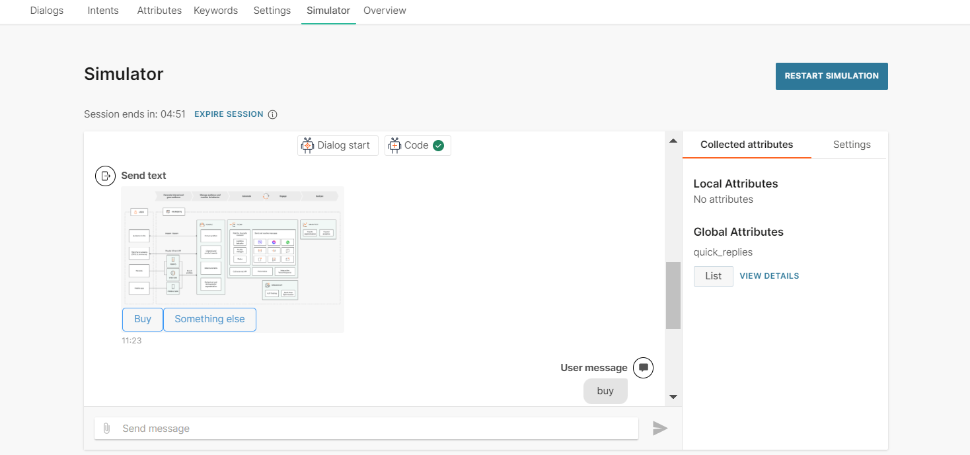970x455 pixels.
Task: Click the paperclip attachment icon
Action: tap(106, 429)
